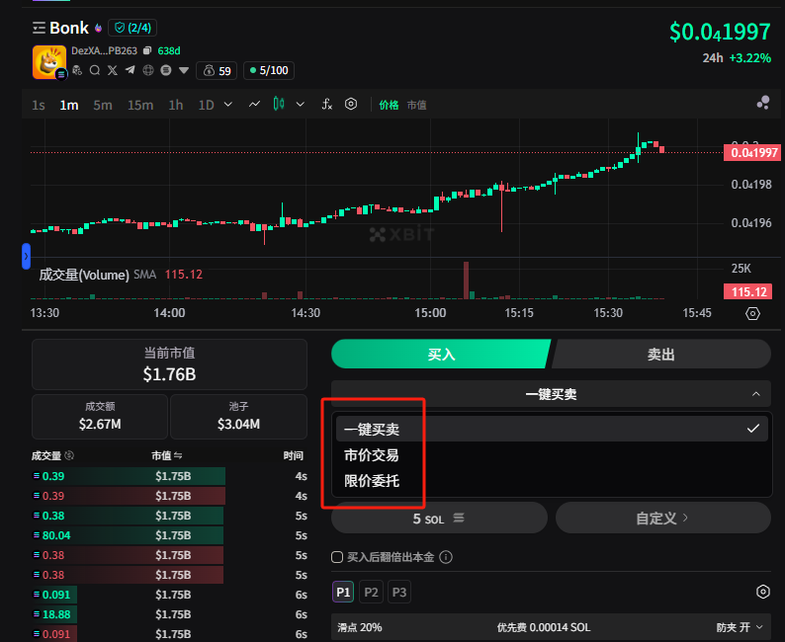
Task: Click the 24h +3.22% change label
Action: click(737, 58)
